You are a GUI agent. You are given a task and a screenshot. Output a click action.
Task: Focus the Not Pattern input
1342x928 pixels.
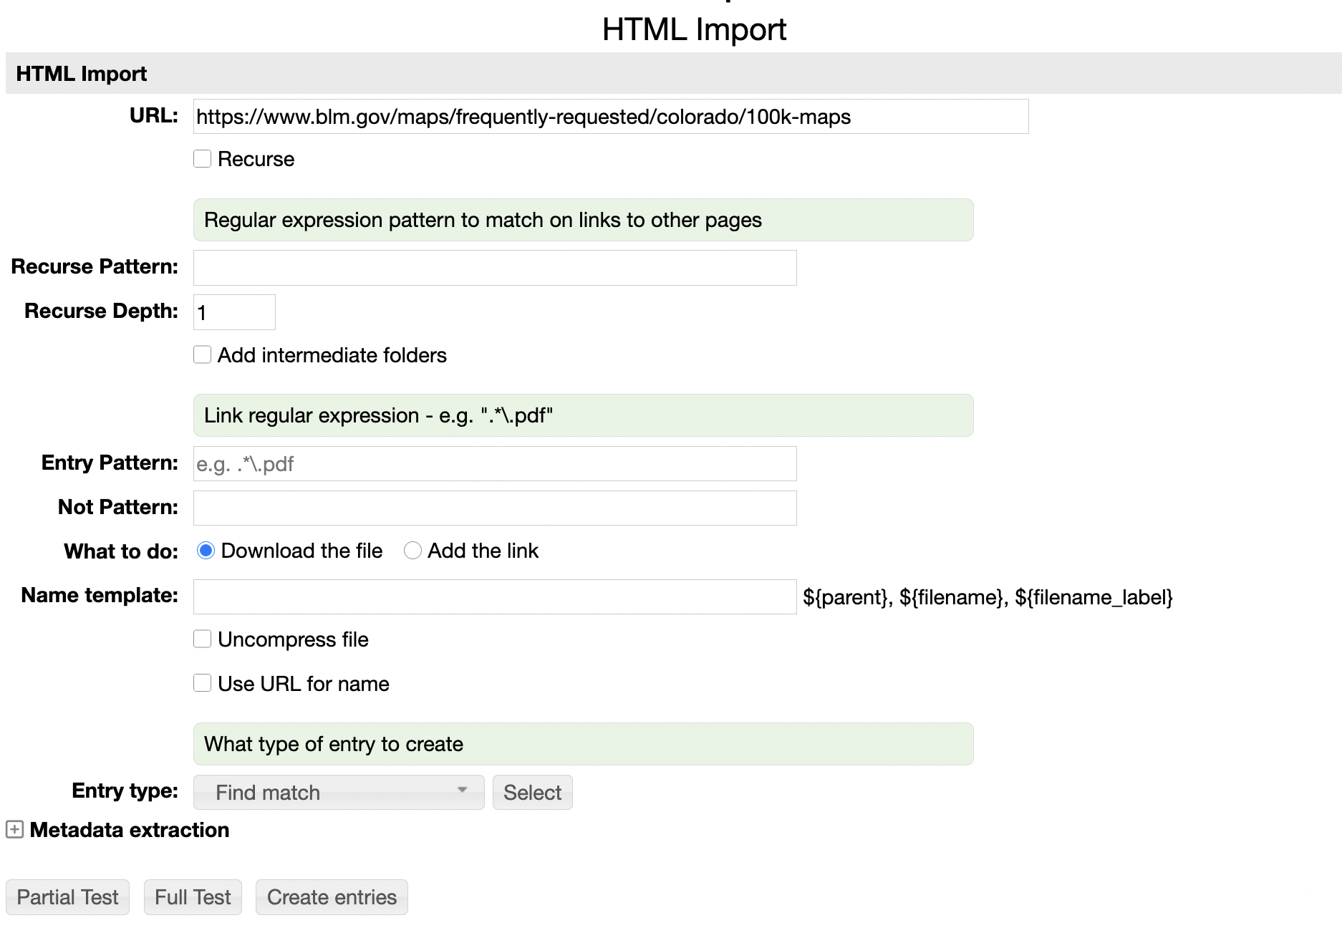pos(494,508)
